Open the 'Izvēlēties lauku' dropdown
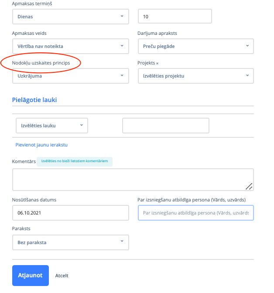The height and width of the screenshot is (293, 274). pyautogui.click(x=52, y=126)
